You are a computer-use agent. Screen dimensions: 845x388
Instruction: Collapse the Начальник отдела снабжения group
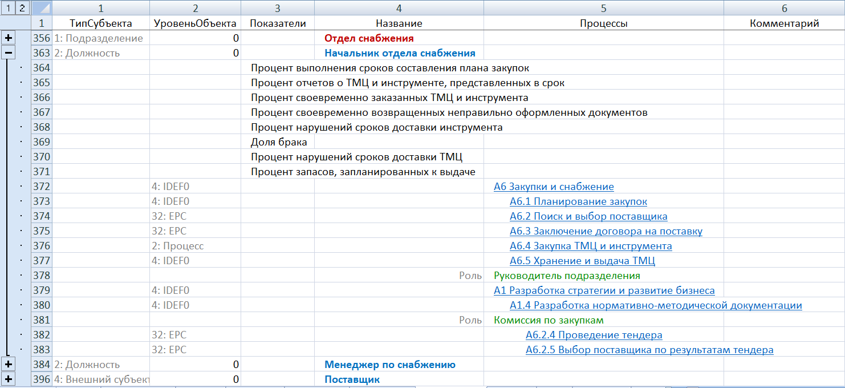[x=9, y=53]
